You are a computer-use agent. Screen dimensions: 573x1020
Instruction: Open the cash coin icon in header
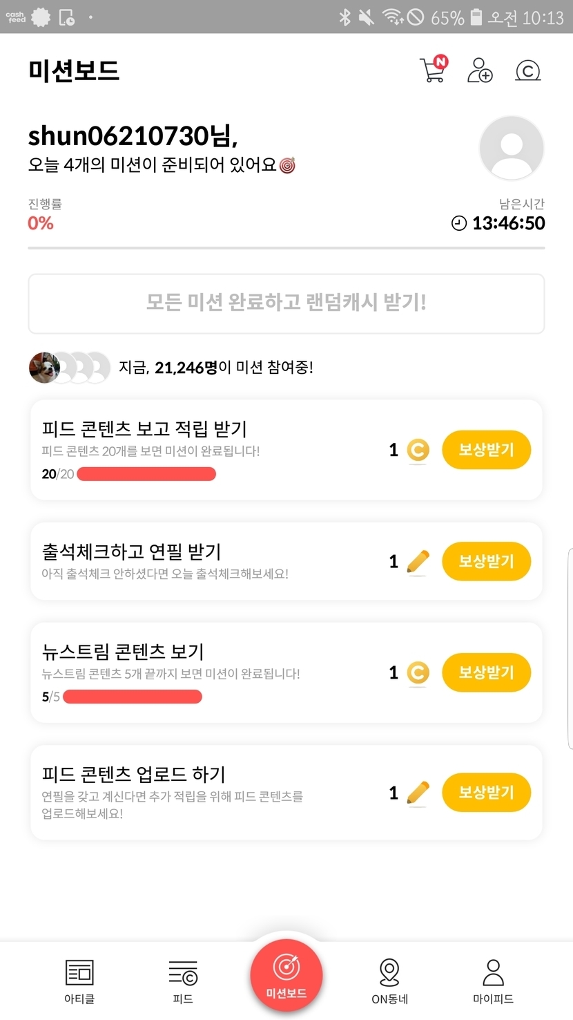(x=528, y=70)
